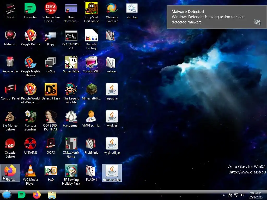Select The Legend of Zilda shortcut
Image resolution: width=267 pixels, height=200 pixels.
(71, 94)
